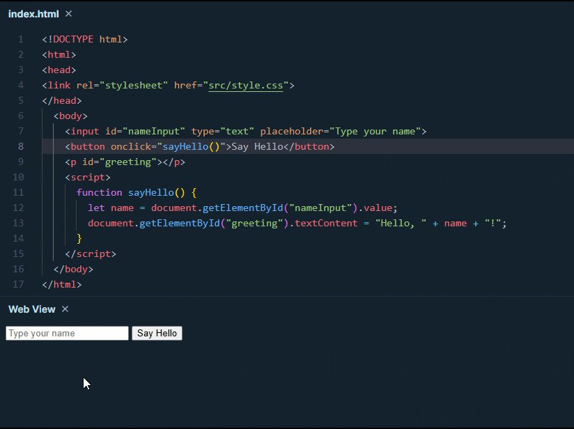Click the closing brace on line 14
The height and width of the screenshot is (429, 574).
pos(79,239)
